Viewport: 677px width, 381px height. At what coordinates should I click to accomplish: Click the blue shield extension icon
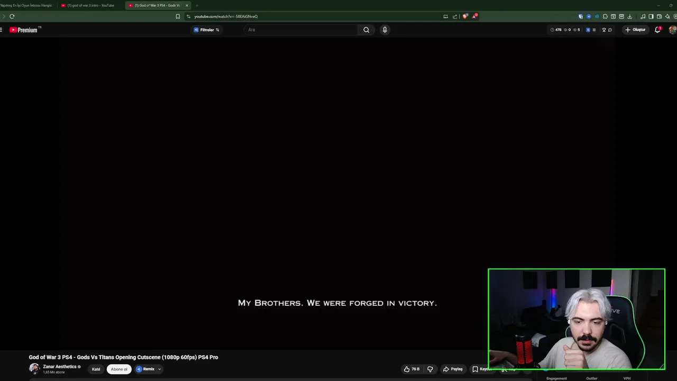[x=581, y=16]
